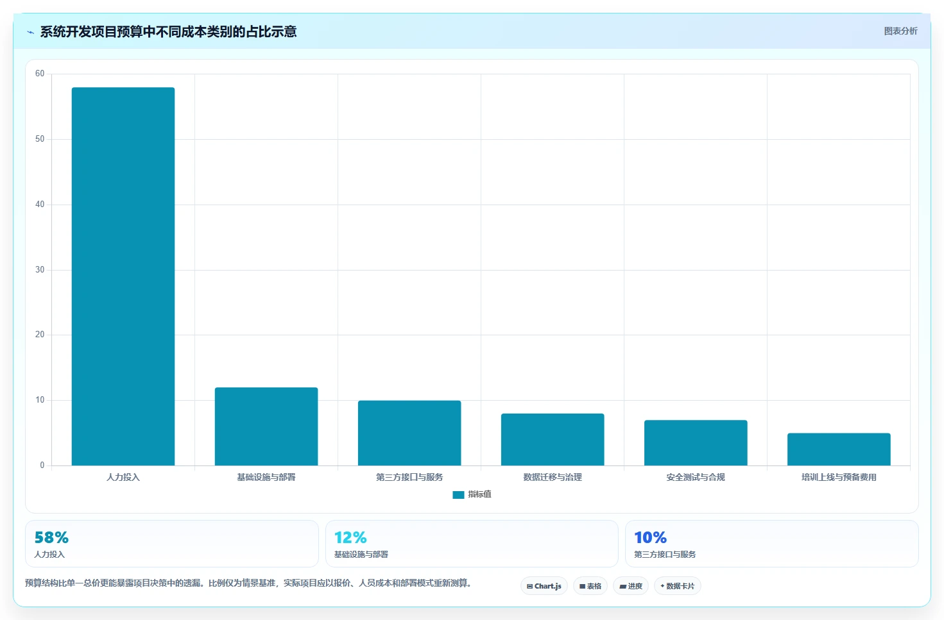
Task: Click the 培训上线与预备费用 axis label
Action: [839, 477]
